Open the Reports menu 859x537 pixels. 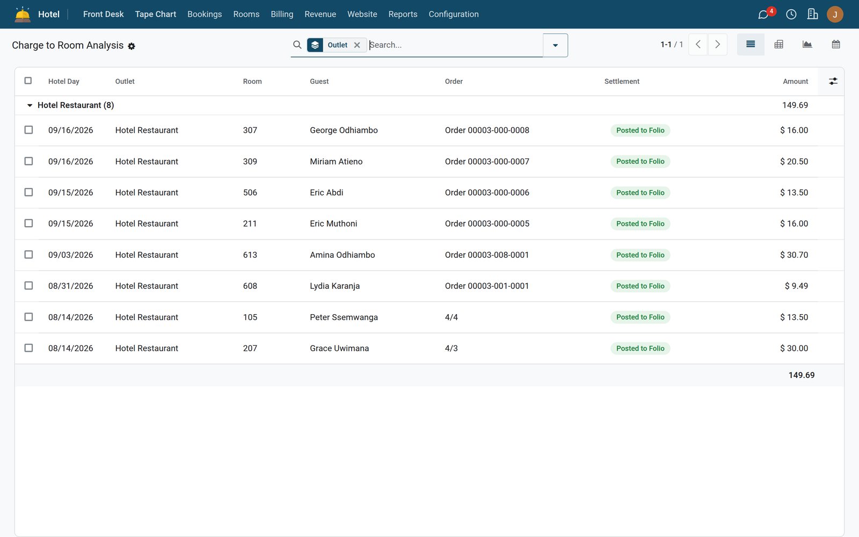[403, 14]
